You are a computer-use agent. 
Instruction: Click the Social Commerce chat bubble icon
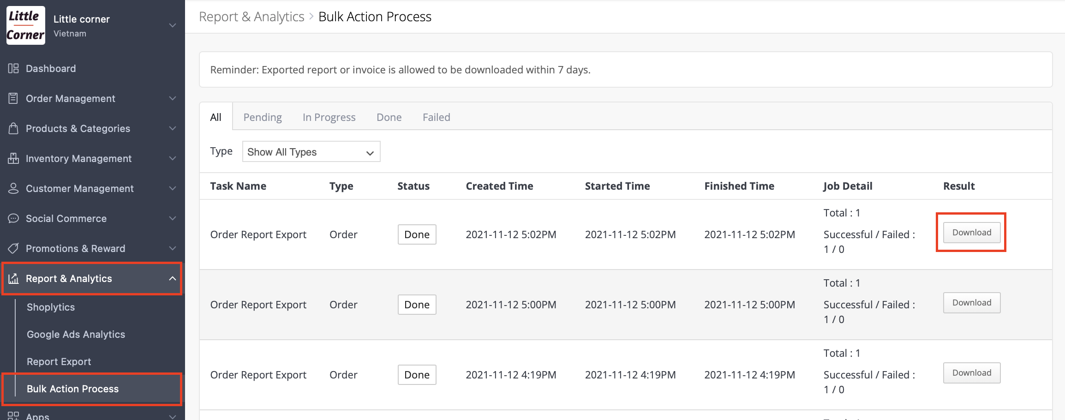pos(13,218)
